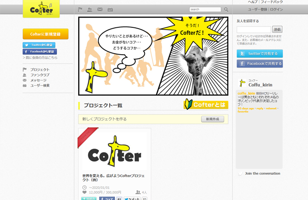The image size is (308, 200).
Task: Click the magnifier search icon
Action: pyautogui.click(x=226, y=9)
